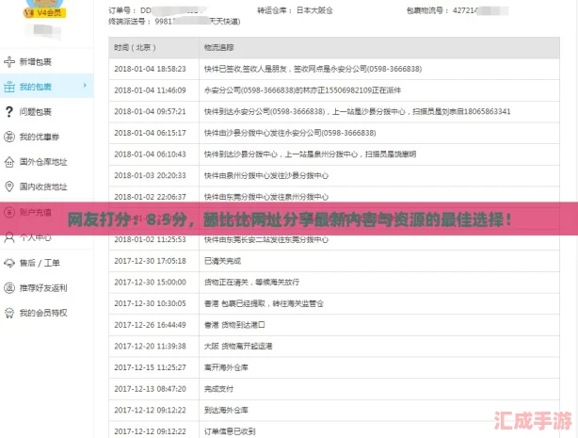Click the house icon beside 国外仓库地址

(9, 162)
